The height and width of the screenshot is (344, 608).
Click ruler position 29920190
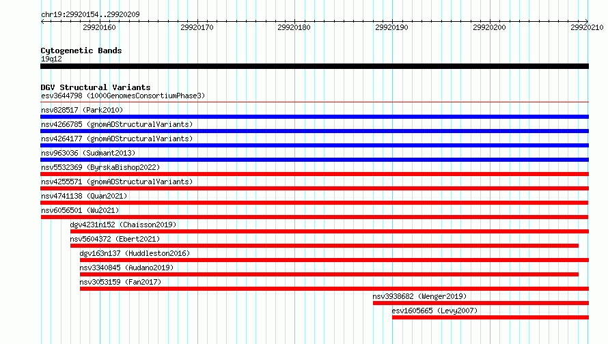(x=391, y=27)
